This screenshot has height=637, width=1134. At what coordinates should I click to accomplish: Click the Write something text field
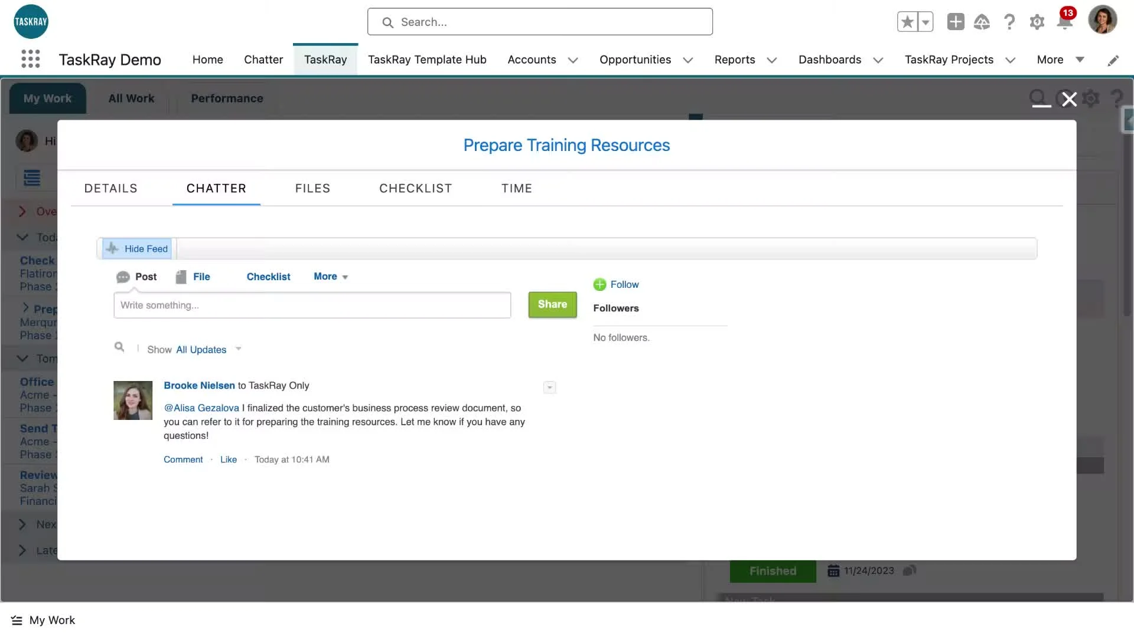coord(312,306)
